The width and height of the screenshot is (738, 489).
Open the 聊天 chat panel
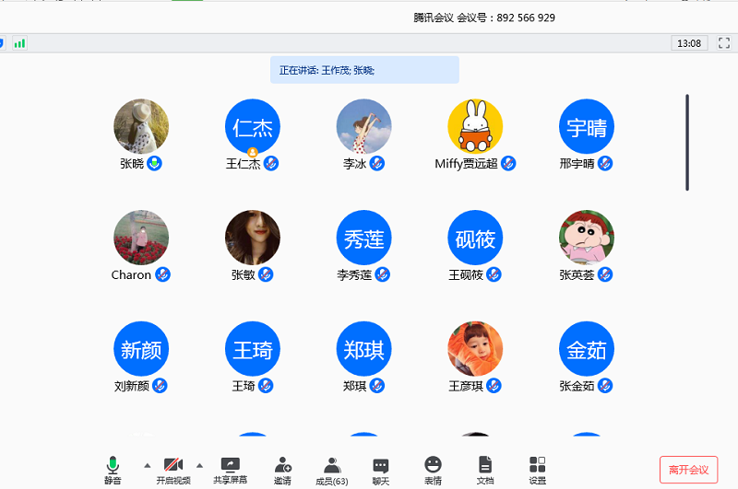pos(381,469)
